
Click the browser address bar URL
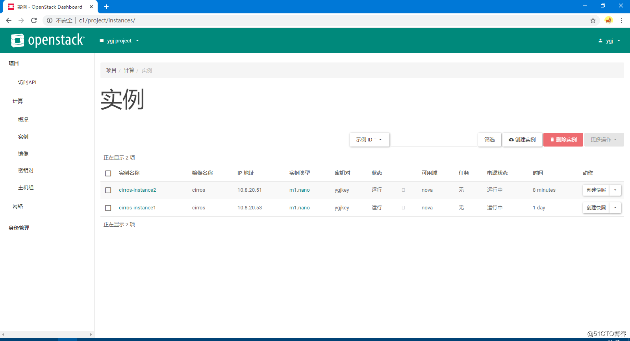point(107,20)
